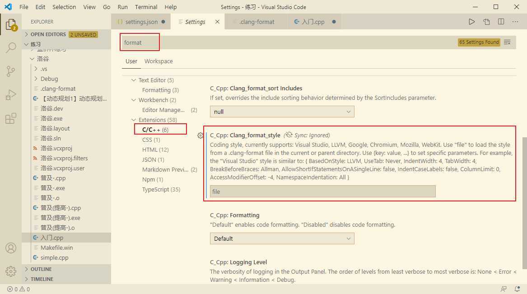Open the Clang_format_sort Includes dropdown
This screenshot has height=294, width=527.
pos(282,112)
